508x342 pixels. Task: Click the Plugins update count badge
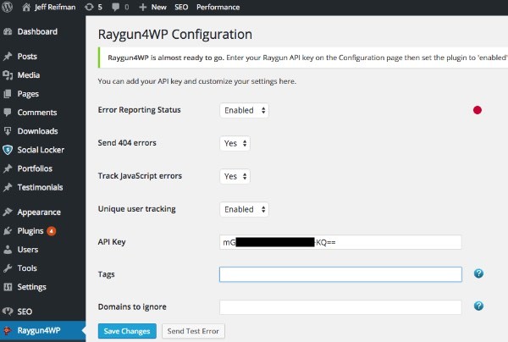click(x=51, y=231)
